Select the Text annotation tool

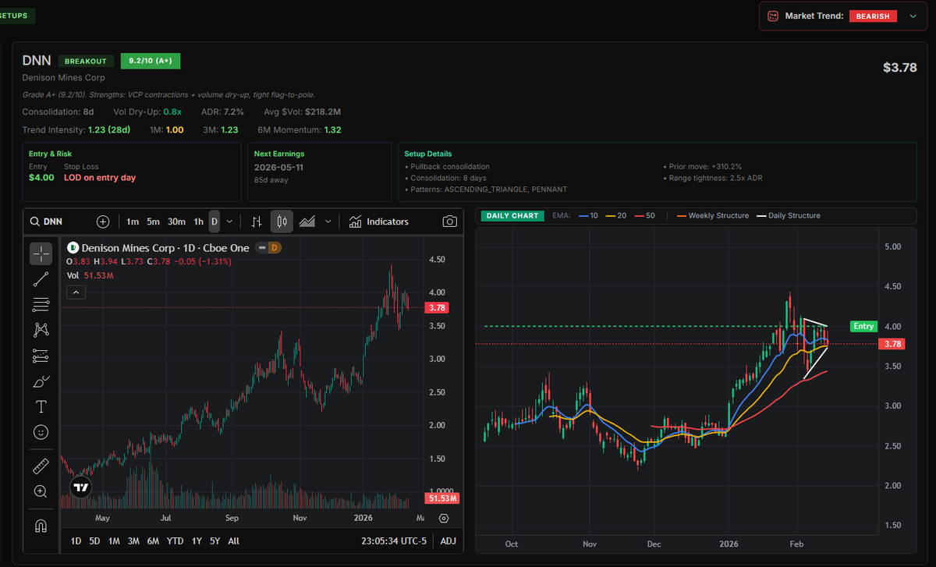coord(41,406)
